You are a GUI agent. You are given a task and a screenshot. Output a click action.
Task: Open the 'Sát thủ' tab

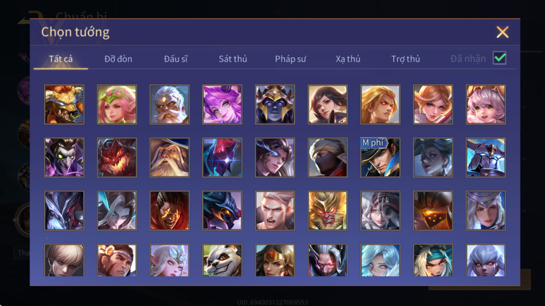coord(233,59)
